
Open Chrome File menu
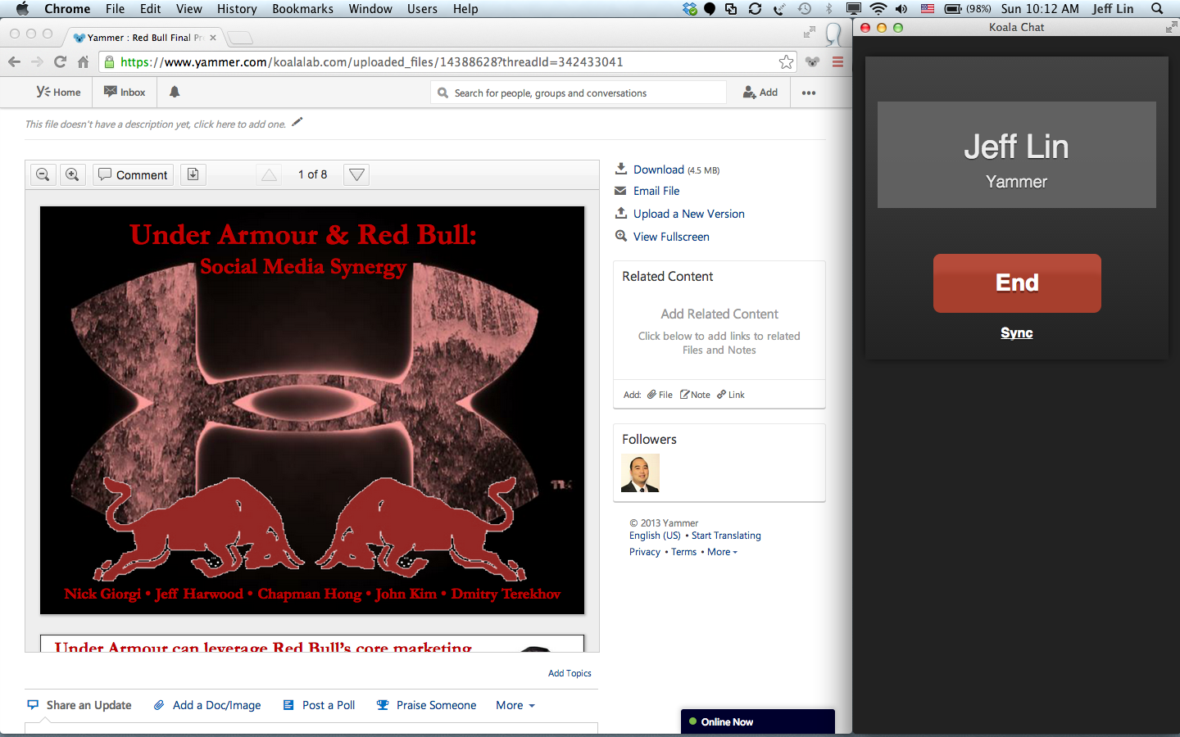tap(115, 8)
